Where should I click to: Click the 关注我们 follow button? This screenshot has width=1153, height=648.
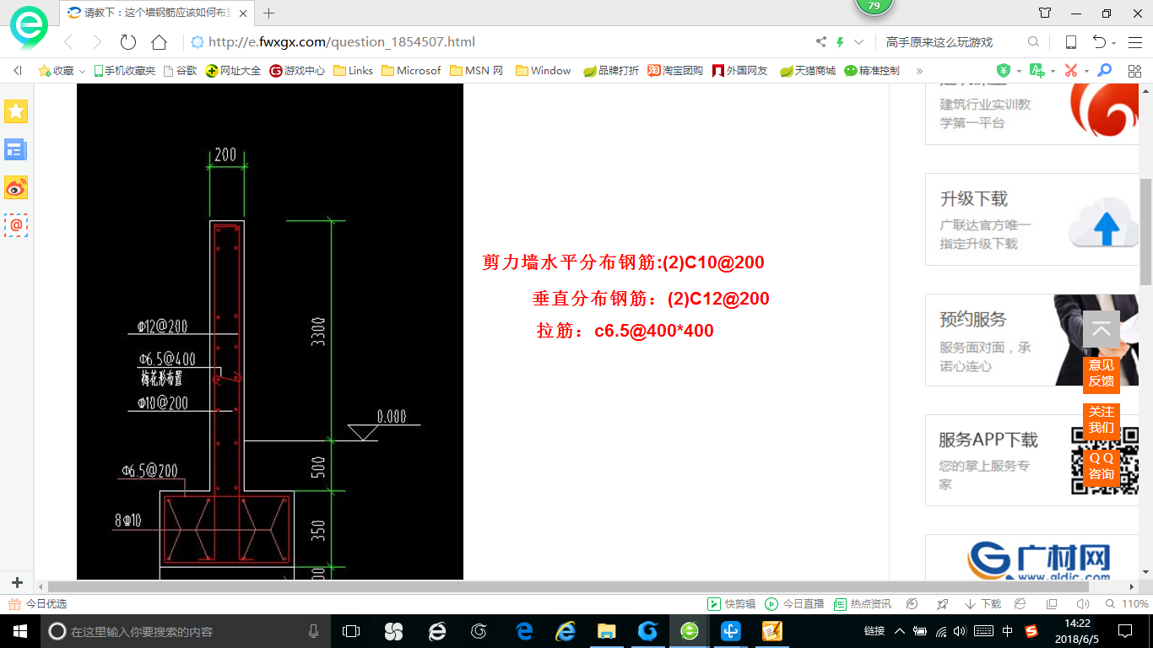pos(1102,420)
